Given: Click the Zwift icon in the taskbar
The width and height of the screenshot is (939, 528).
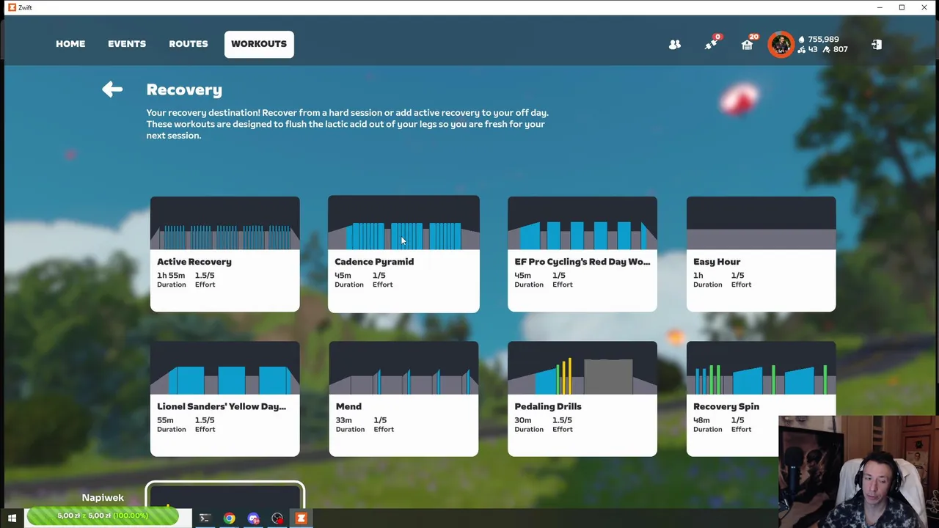Looking at the screenshot, I should [301, 518].
